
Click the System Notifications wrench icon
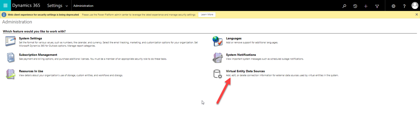click(218, 58)
